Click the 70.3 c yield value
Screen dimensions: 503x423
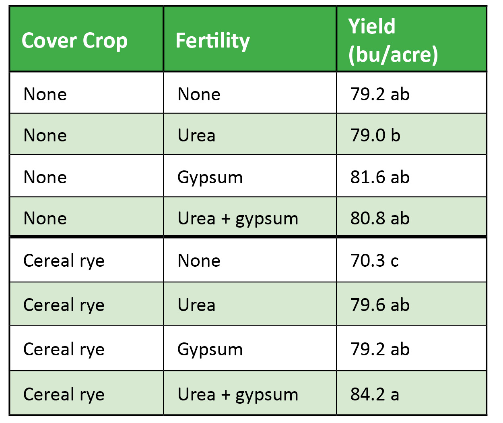pos(374,261)
